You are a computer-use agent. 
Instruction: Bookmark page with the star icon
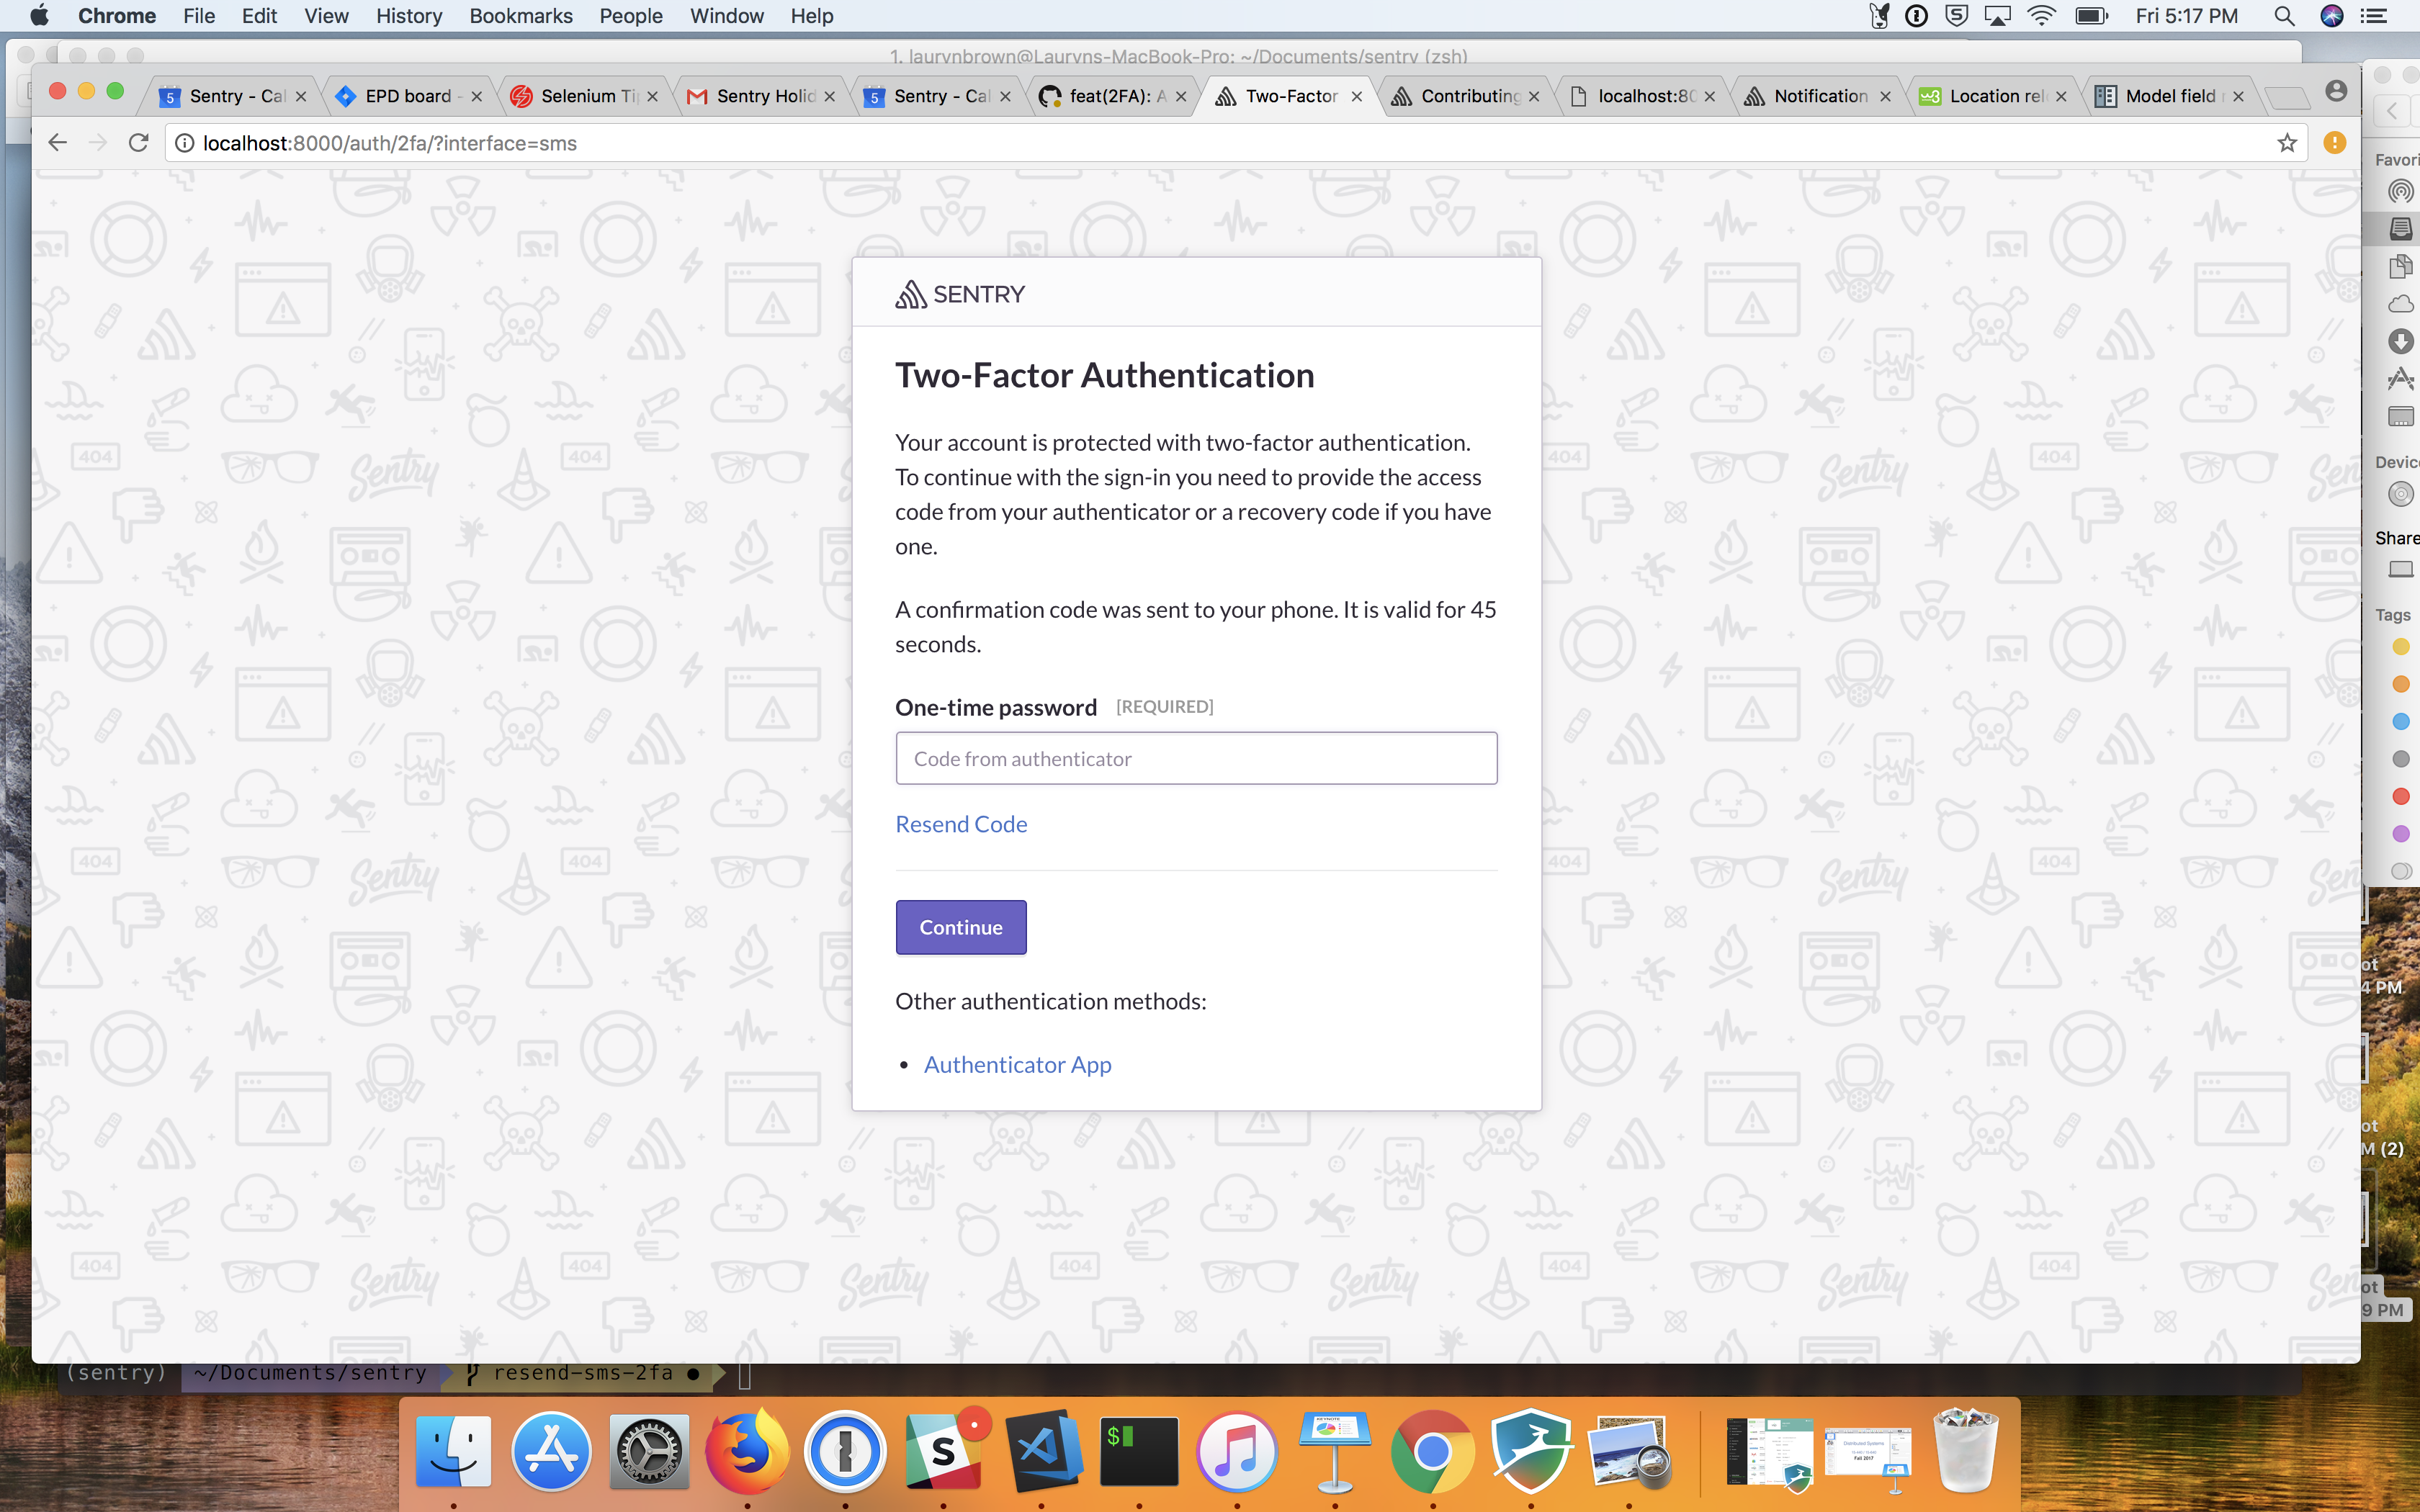tap(2286, 143)
